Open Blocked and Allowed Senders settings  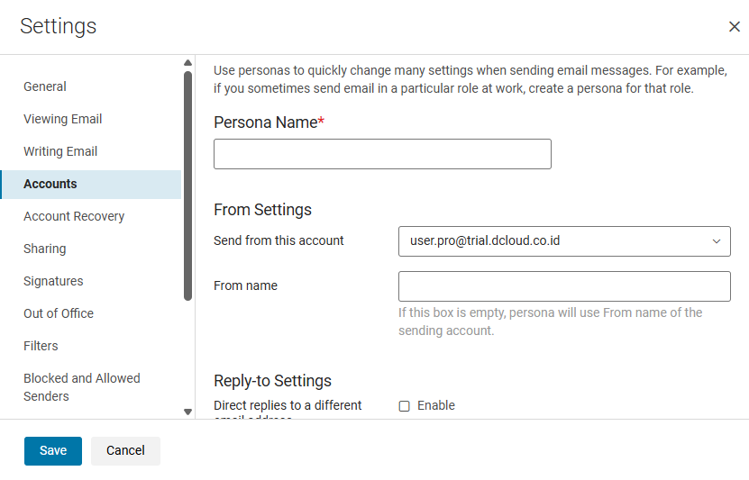(x=82, y=387)
